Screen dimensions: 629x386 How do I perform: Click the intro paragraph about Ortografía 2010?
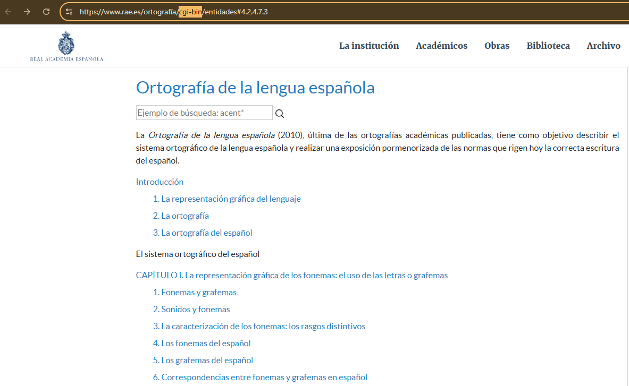(377, 148)
